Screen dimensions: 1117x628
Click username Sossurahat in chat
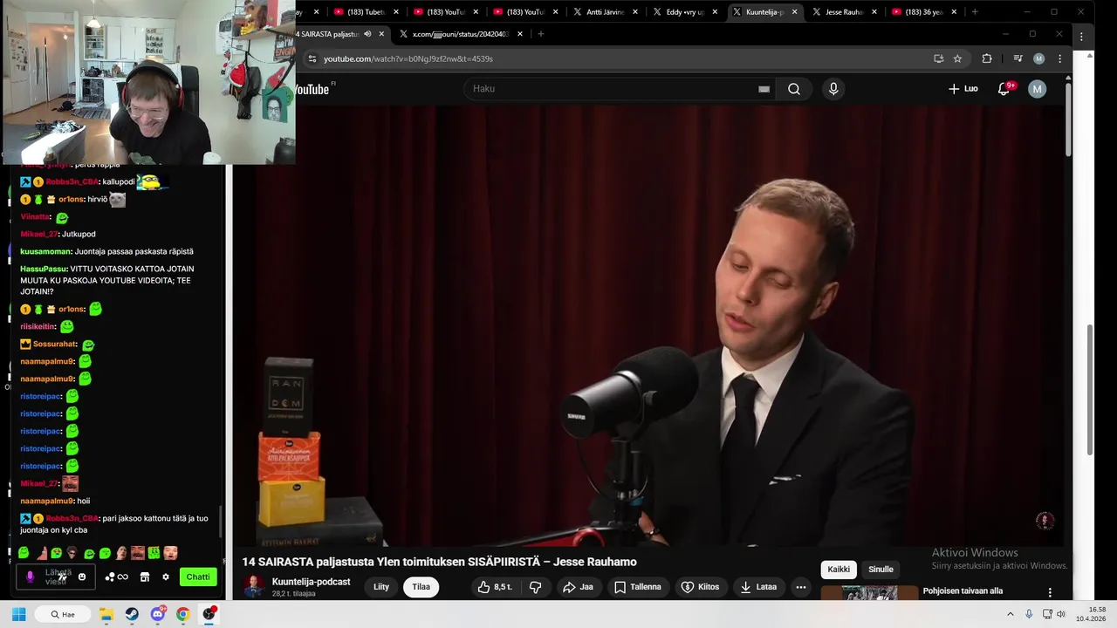(x=55, y=344)
